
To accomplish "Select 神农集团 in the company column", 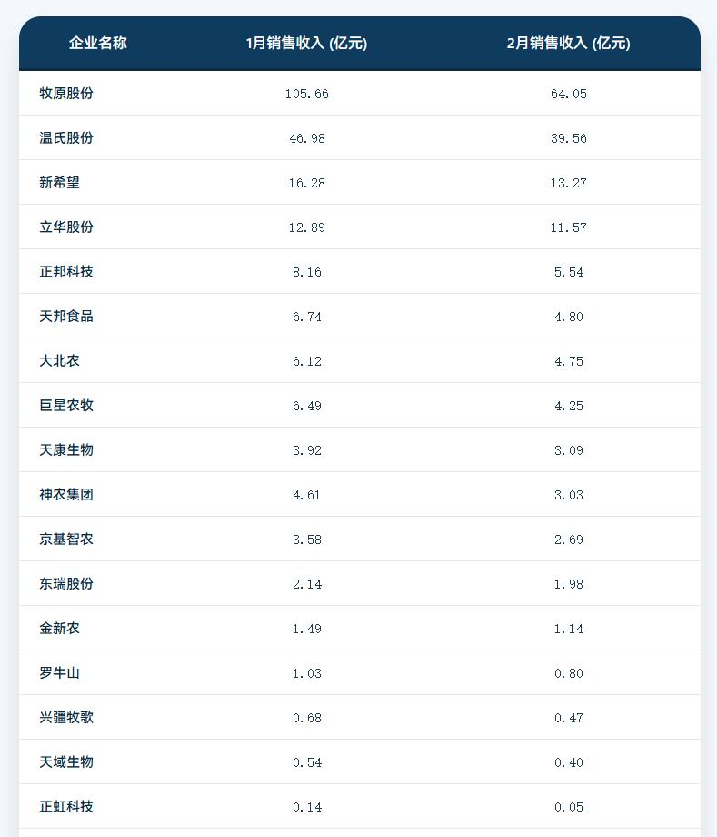I will (x=66, y=495).
